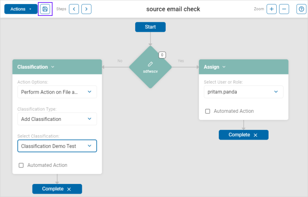Image resolution: width=308 pixels, height=197 pixels.
Task: Zoom out with the minus icon
Action: 284,9
